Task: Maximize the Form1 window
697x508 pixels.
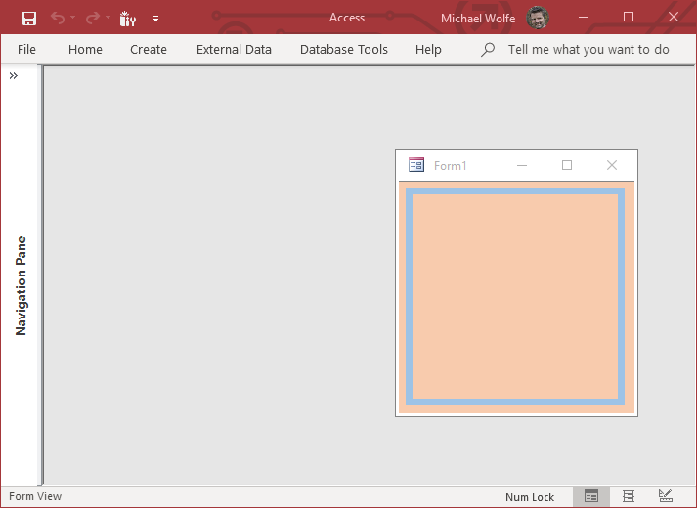Action: coord(567,165)
